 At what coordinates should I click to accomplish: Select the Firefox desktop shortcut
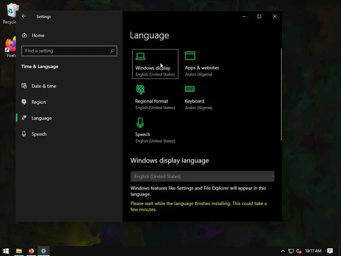pyautogui.click(x=11, y=47)
